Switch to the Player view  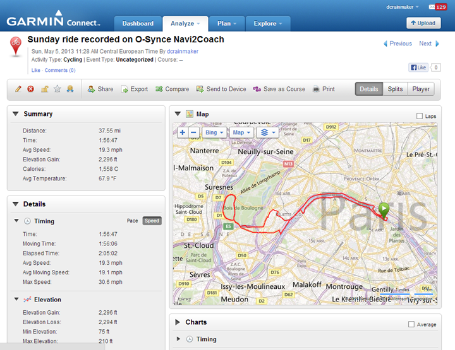pos(421,89)
